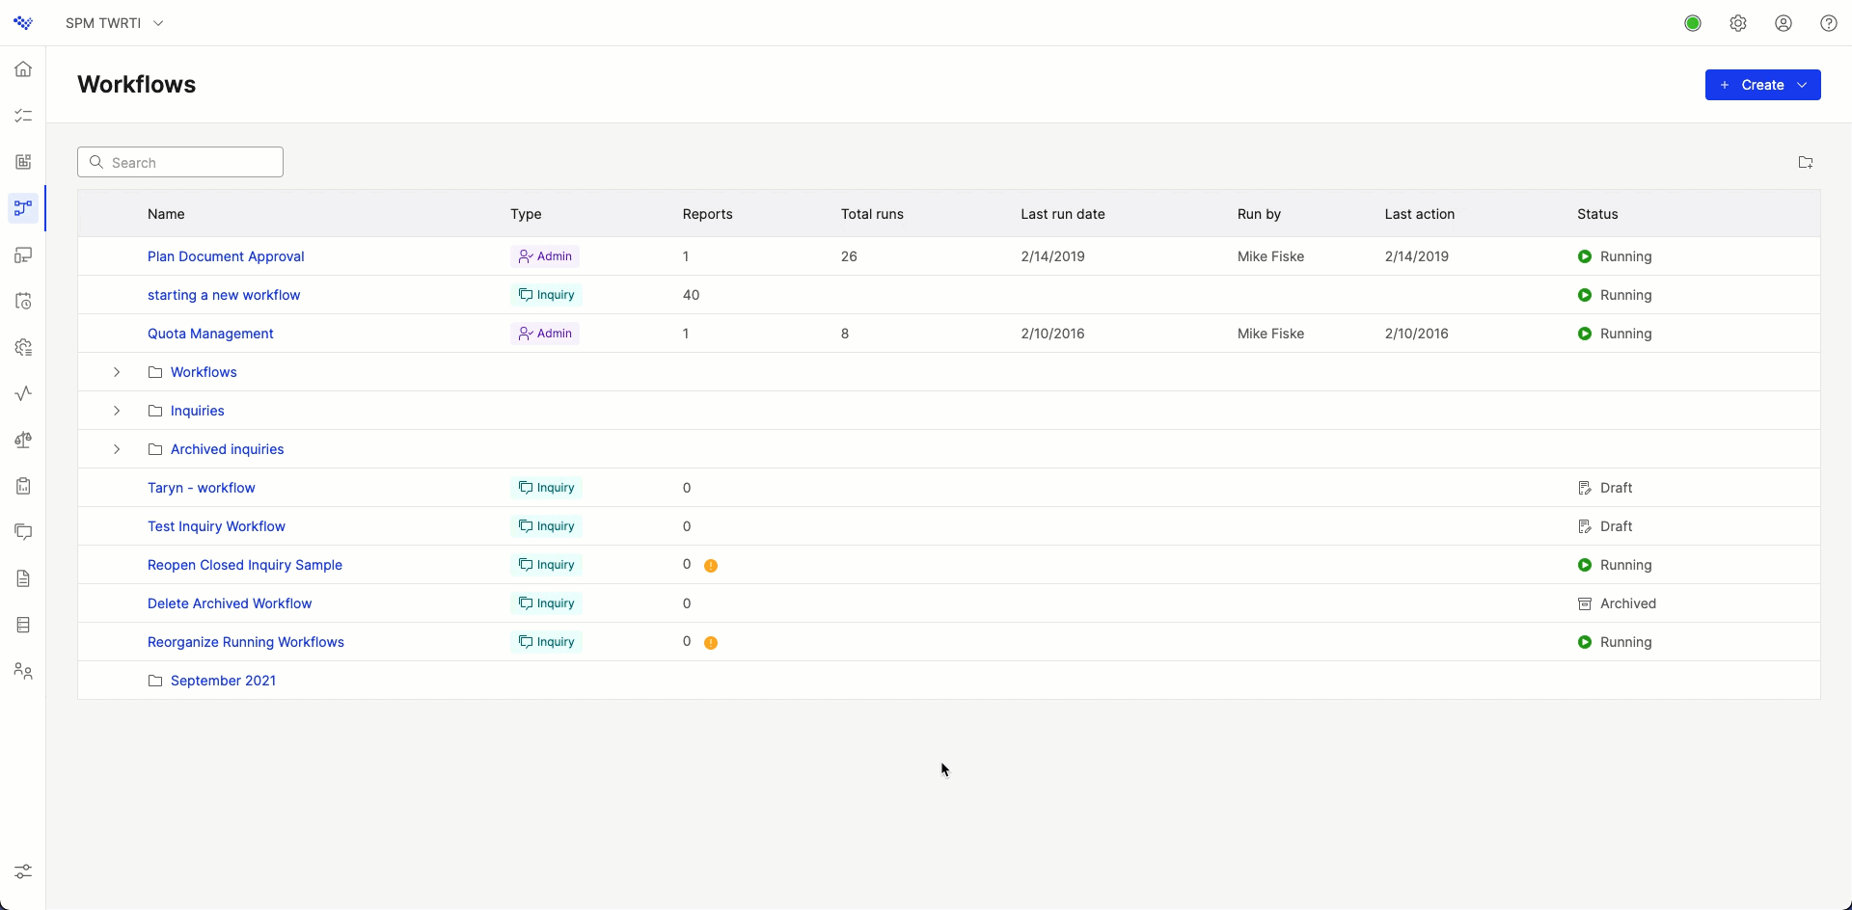Expand the Inquiries folder row
Viewport: 1852px width, 910px height.
pos(117,411)
